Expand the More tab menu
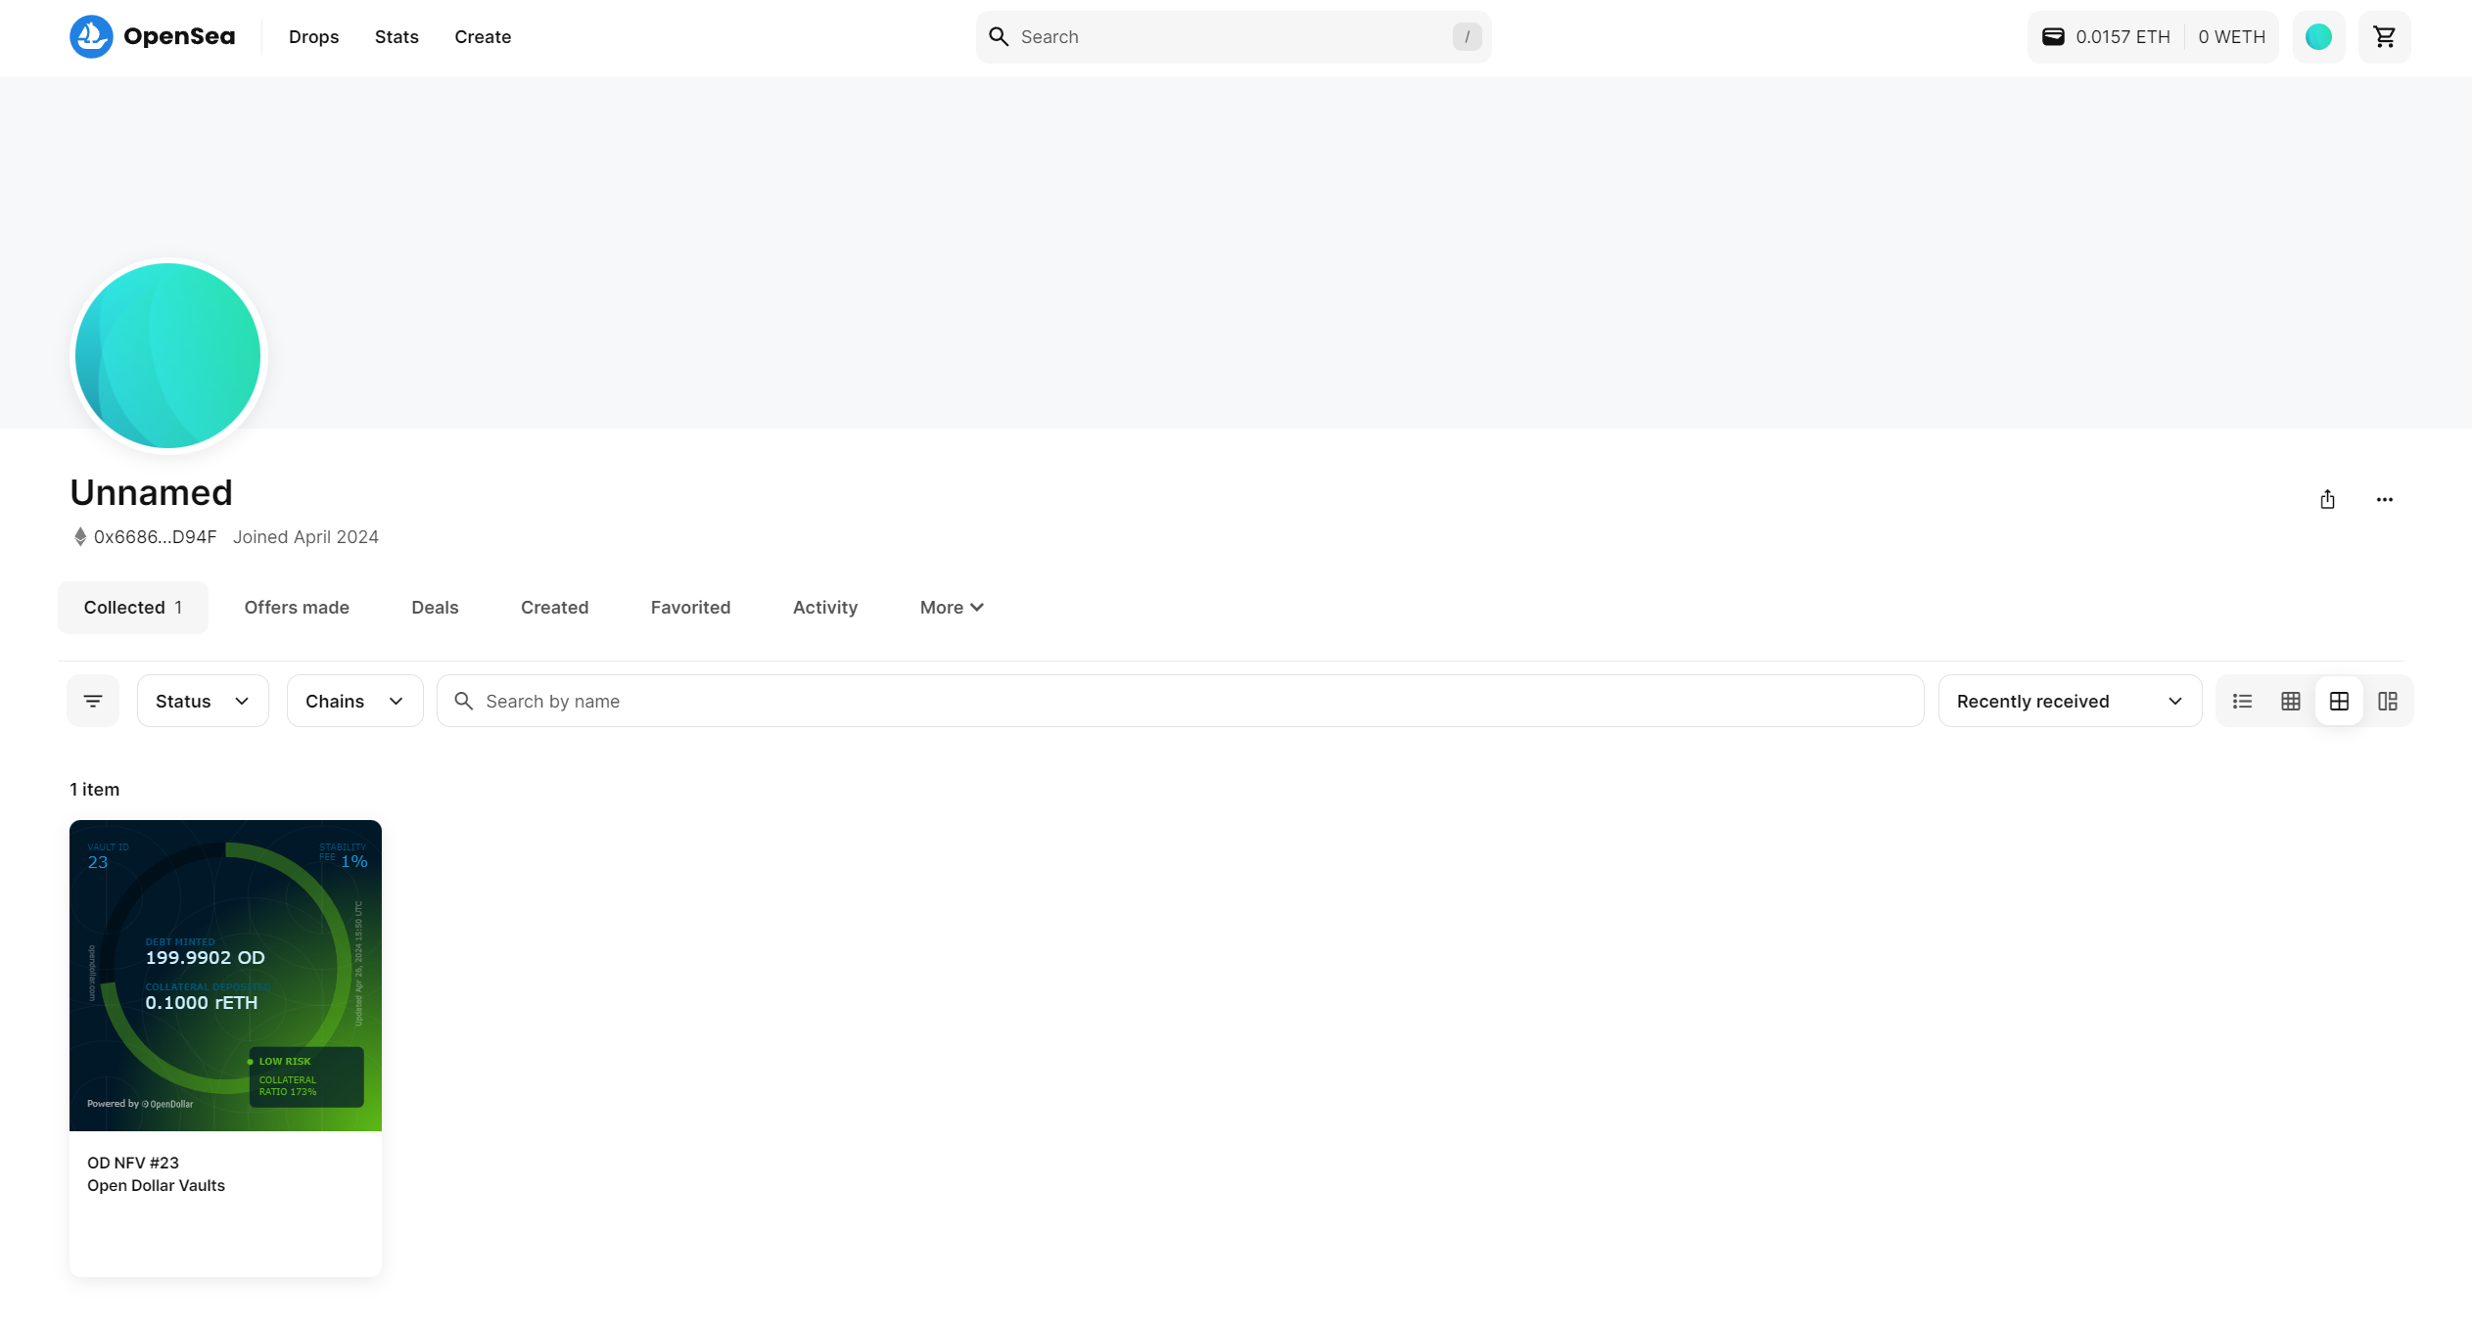This screenshot has width=2472, height=1326. [x=952, y=607]
